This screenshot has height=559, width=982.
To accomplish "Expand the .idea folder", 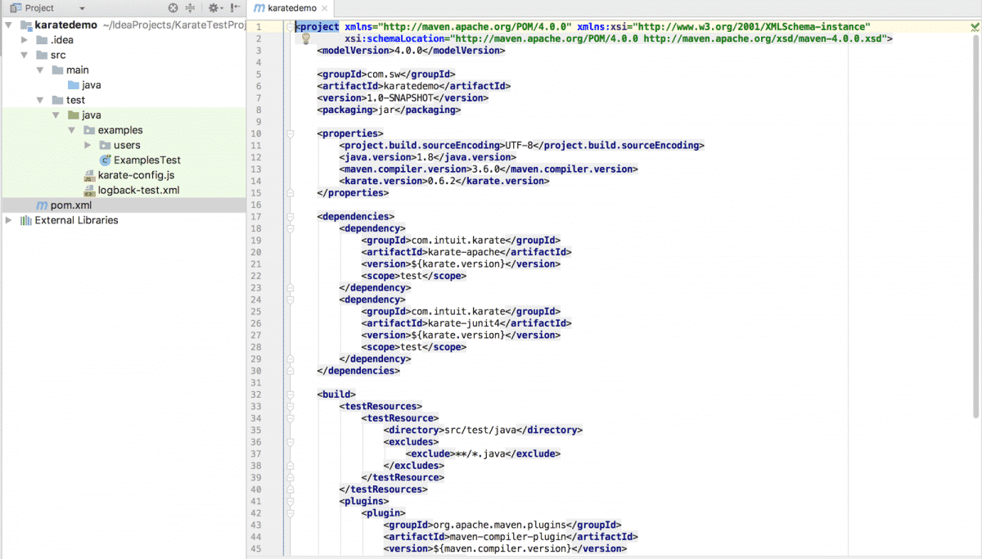I will tap(24, 39).
